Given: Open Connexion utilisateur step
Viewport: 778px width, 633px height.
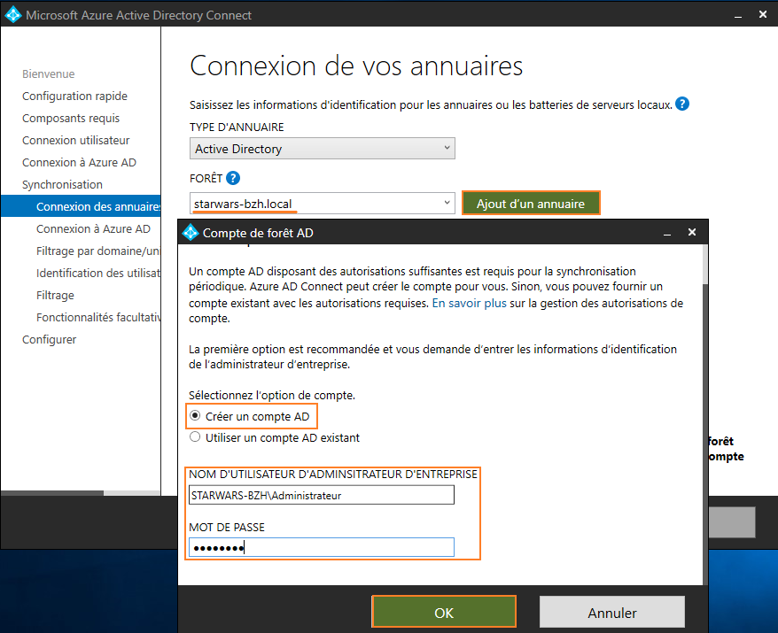Looking at the screenshot, I should (x=75, y=140).
